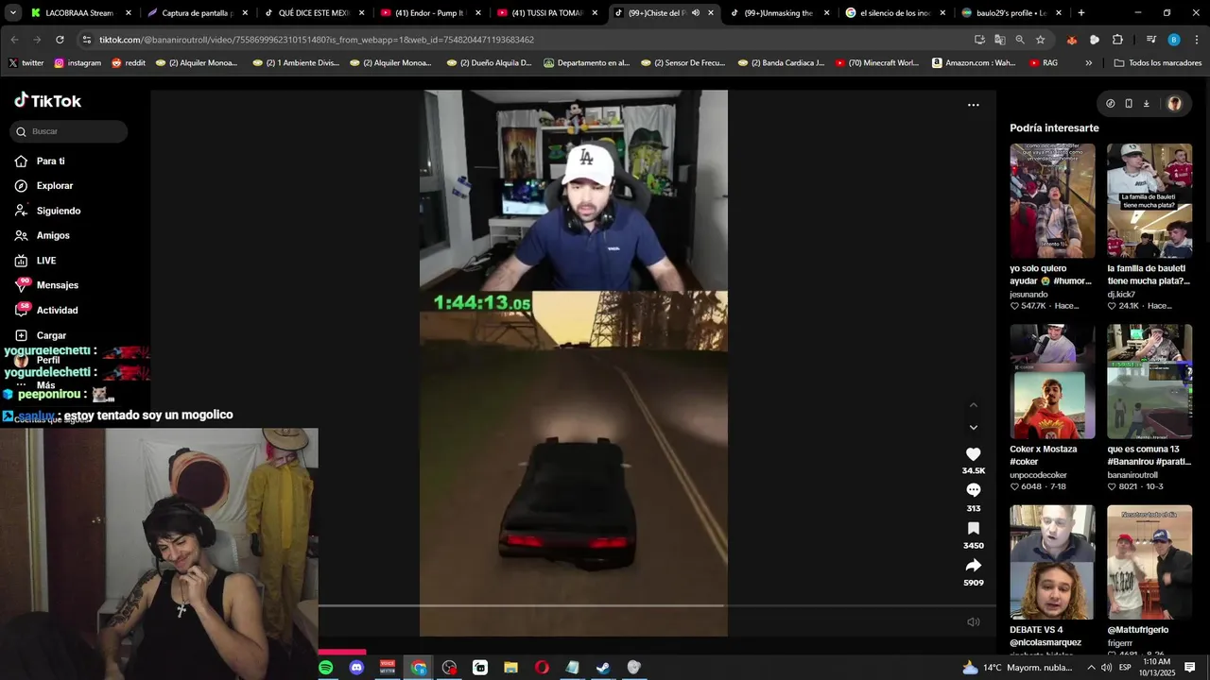
Task: Open the Explorar section
Action: 44,186
